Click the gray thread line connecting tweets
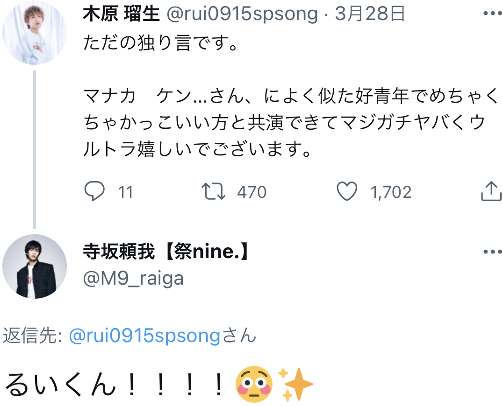This screenshot has height=406, width=503. (34, 149)
